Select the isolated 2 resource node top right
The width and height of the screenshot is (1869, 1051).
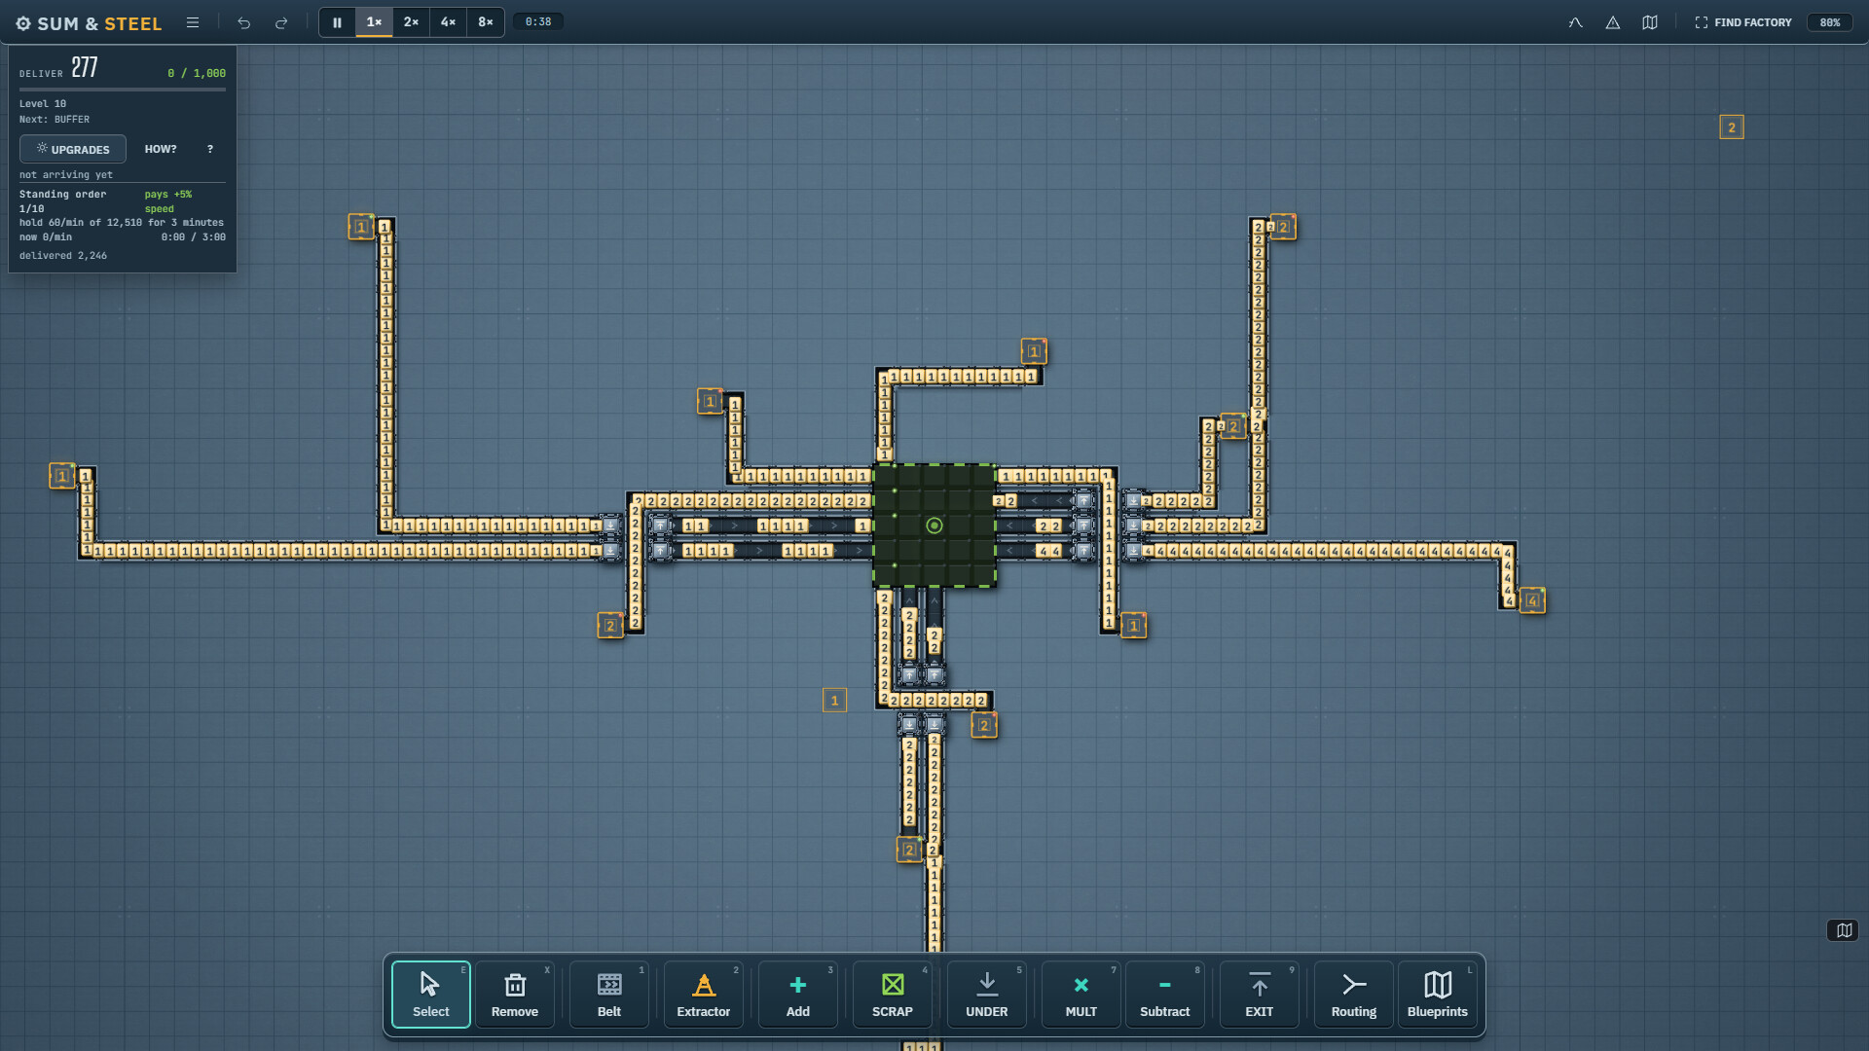(x=1732, y=127)
